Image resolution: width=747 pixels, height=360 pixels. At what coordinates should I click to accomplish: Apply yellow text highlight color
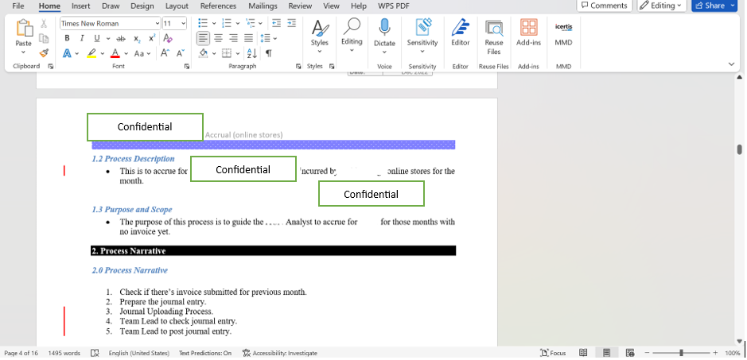(x=91, y=53)
